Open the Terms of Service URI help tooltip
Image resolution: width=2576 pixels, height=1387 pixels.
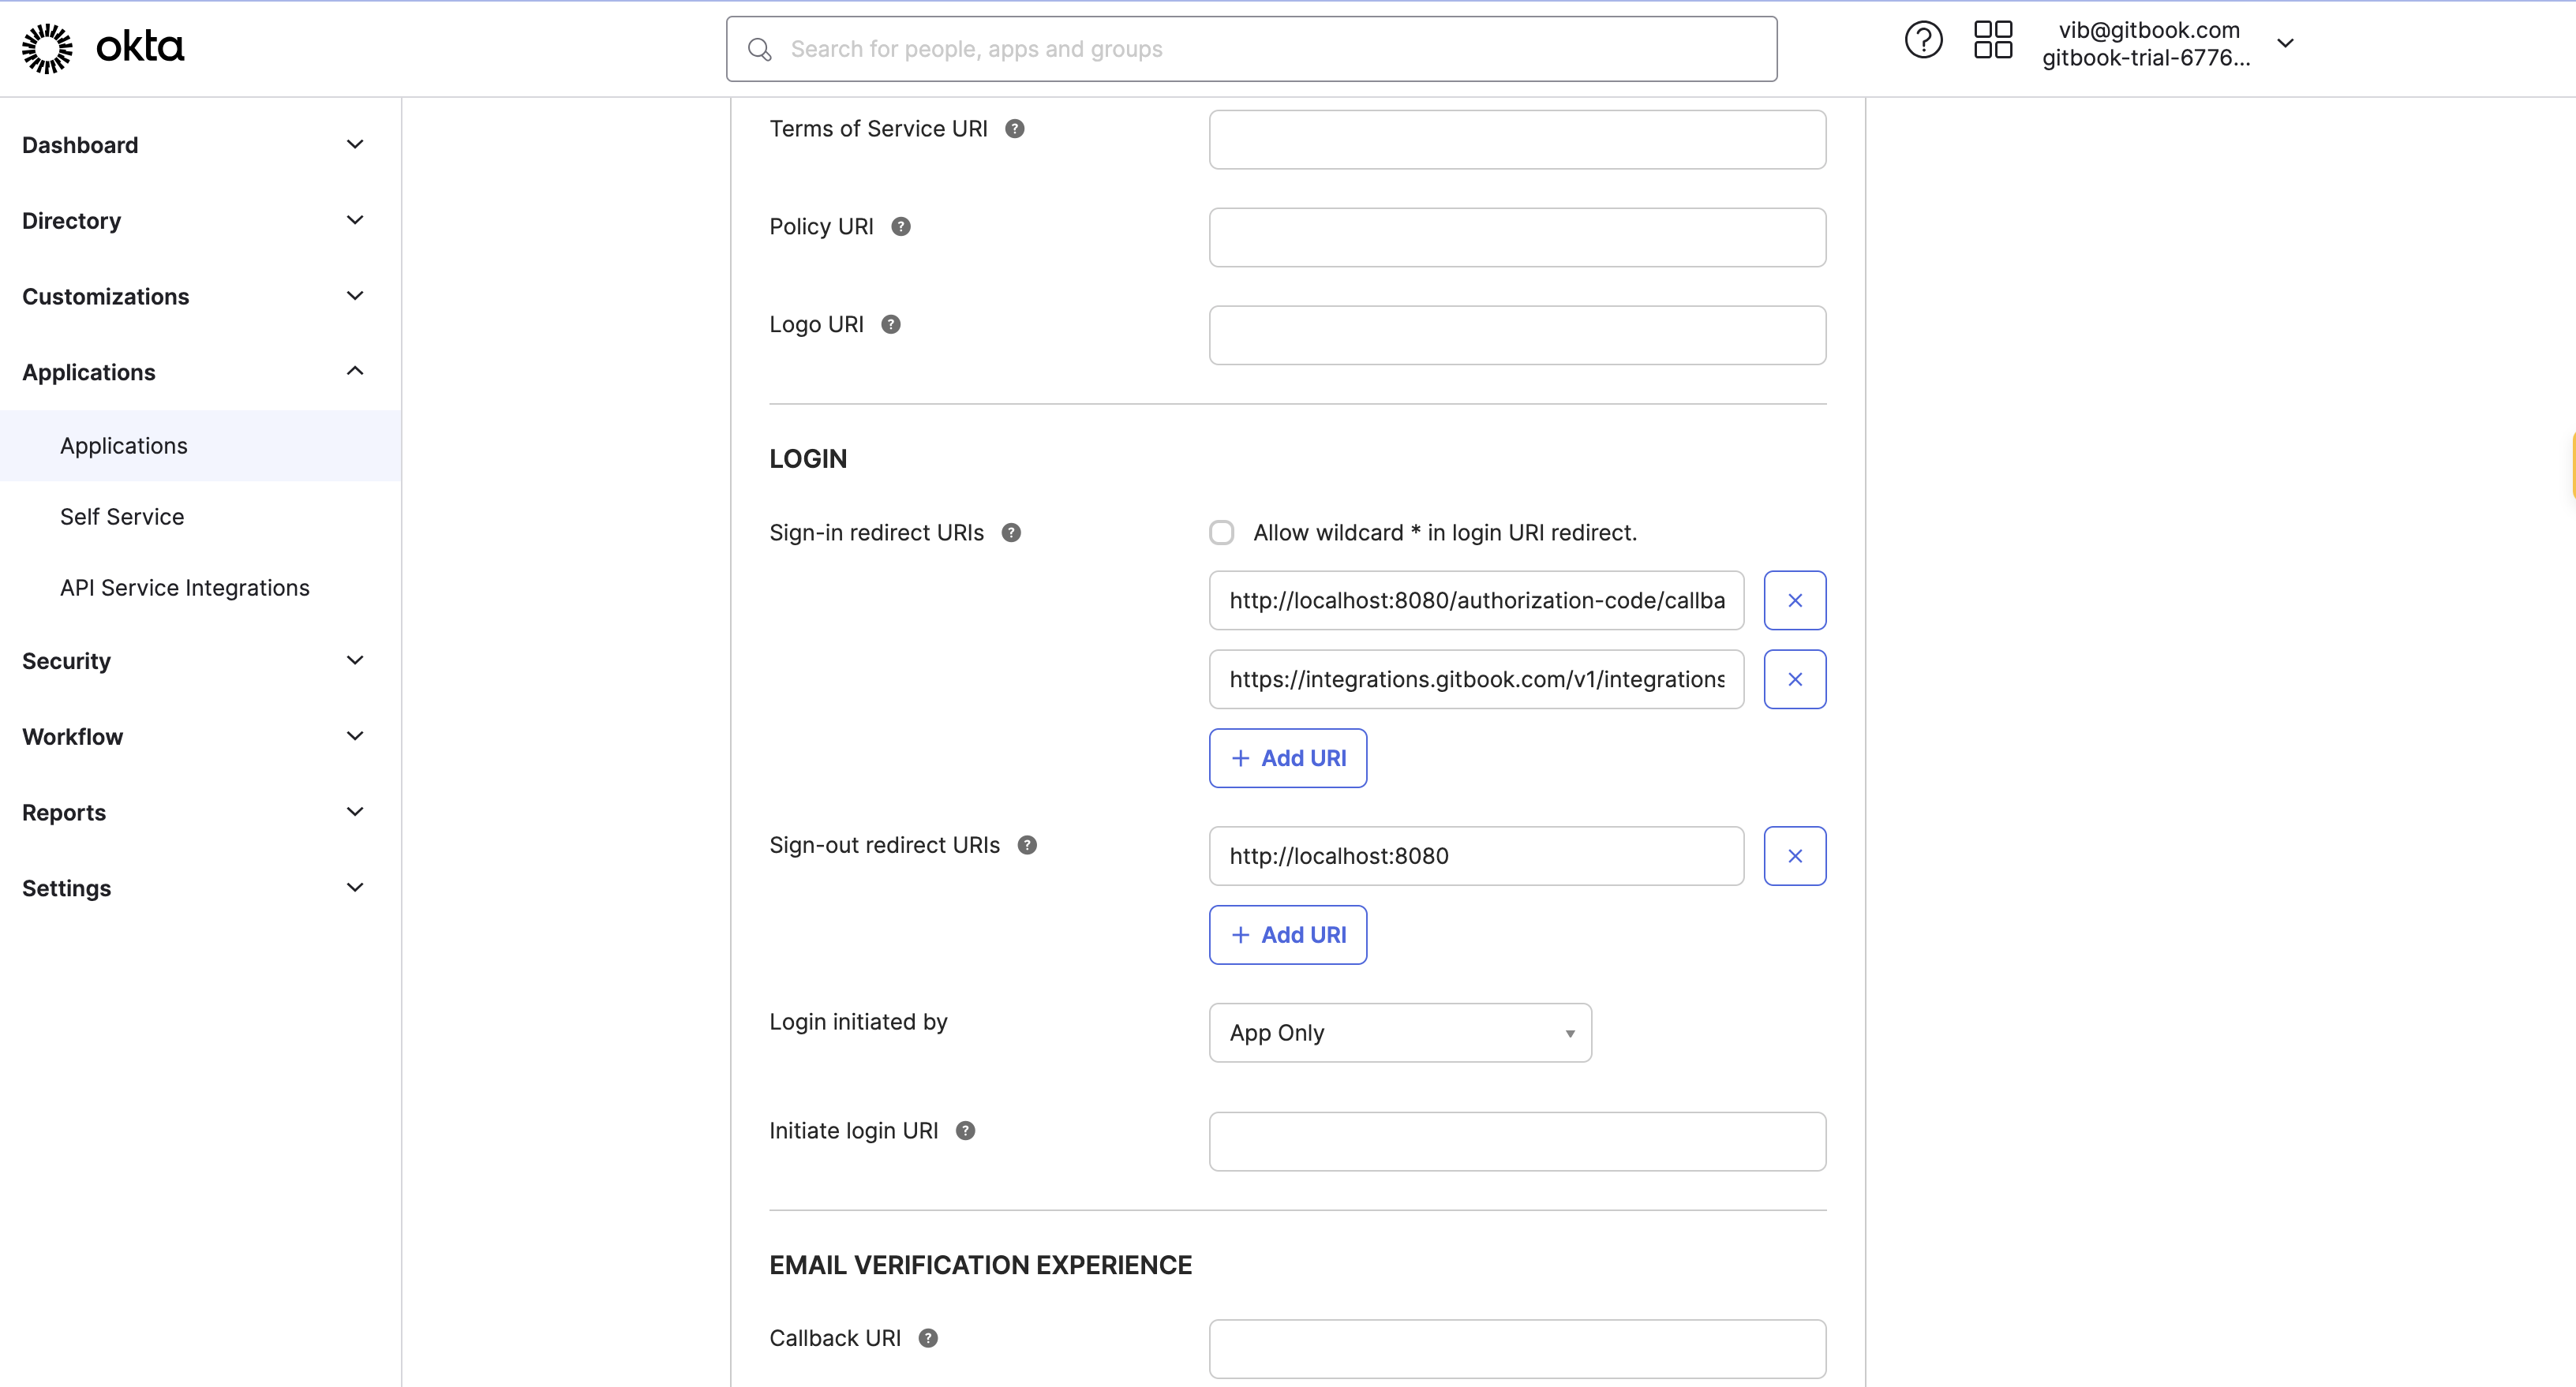1016,128
